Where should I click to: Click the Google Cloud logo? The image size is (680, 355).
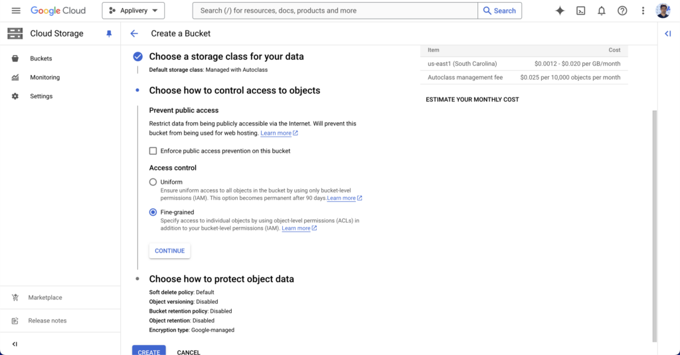click(58, 11)
